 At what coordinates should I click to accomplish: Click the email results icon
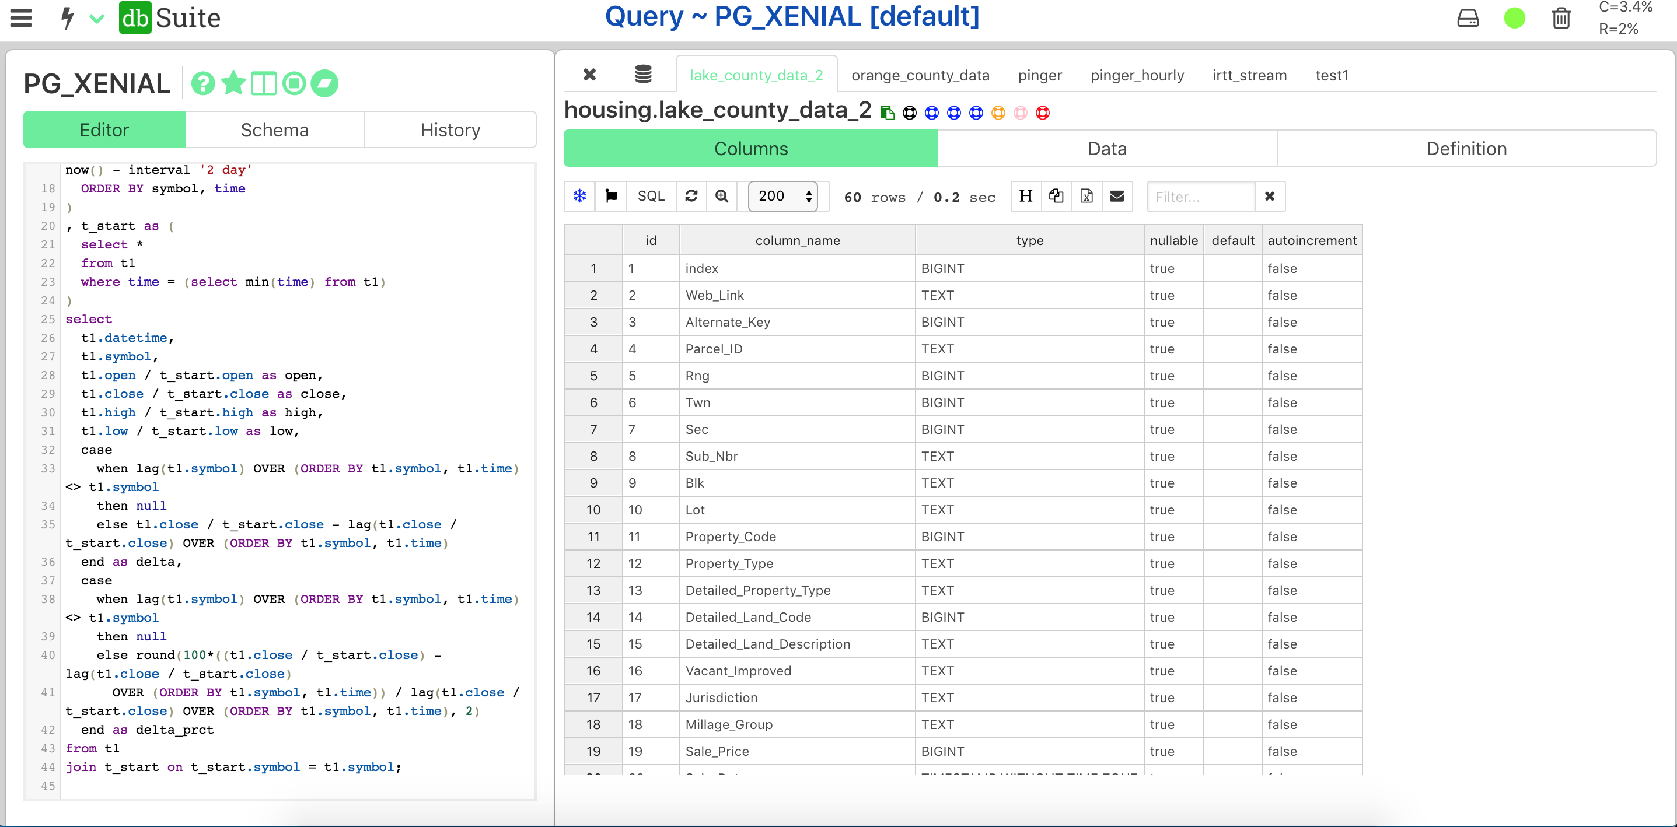[1117, 197]
